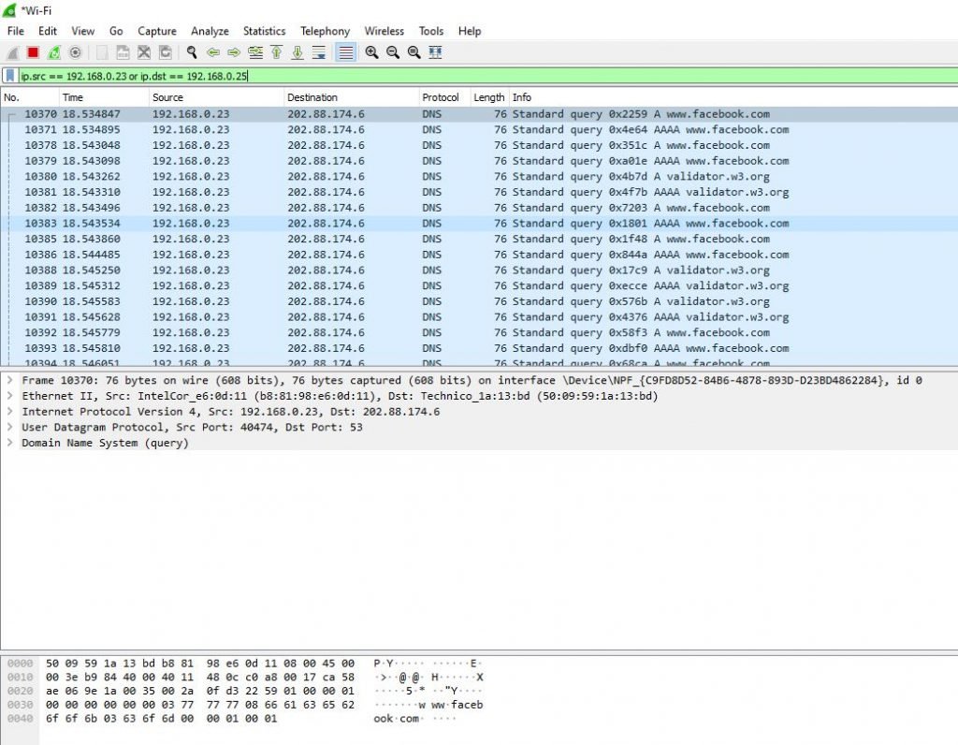Sort by the Protocol column header
Screen dimensions: 958x745
coord(444,97)
